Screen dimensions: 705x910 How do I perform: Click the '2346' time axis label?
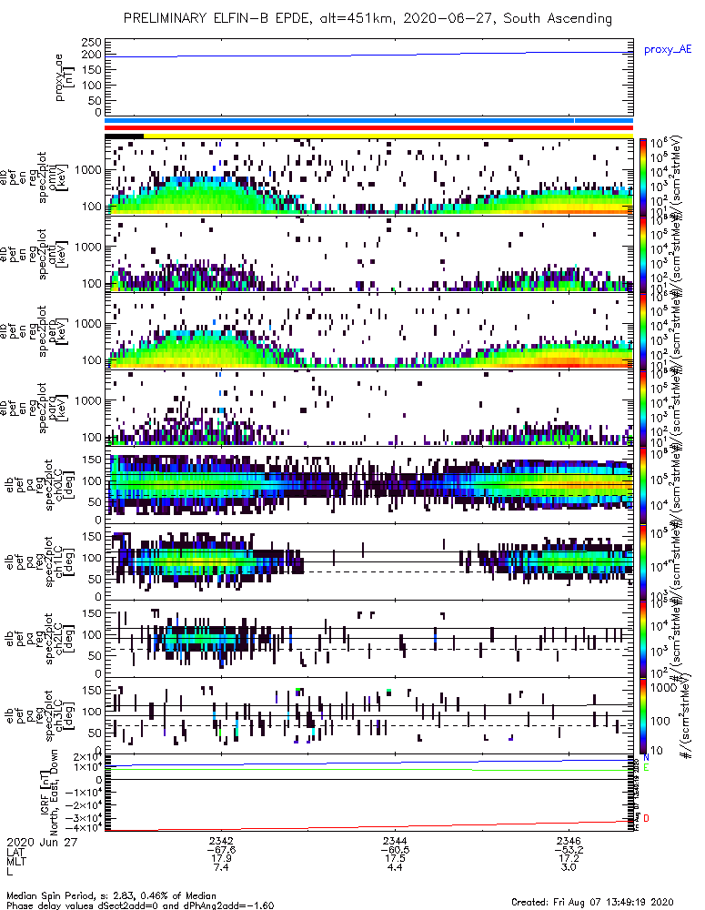569,841
